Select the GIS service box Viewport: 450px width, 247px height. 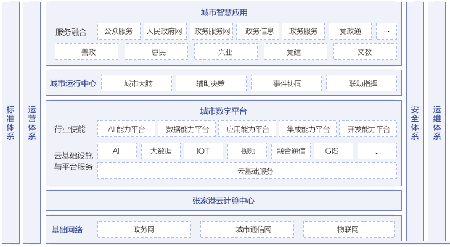tap(333, 151)
